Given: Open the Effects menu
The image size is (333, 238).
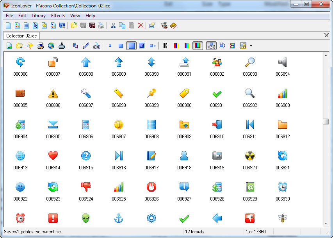Looking at the screenshot, I should tap(58, 16).
